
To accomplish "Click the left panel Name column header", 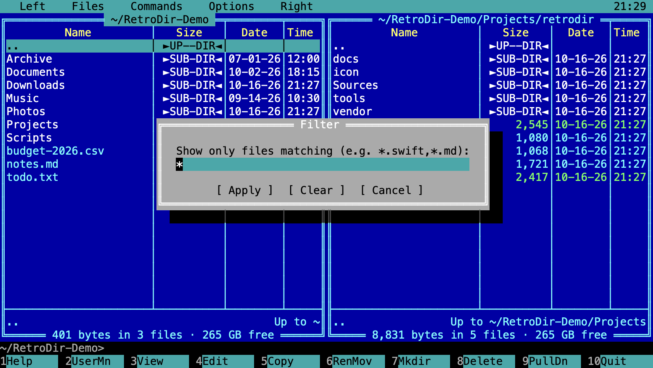I will (x=78, y=33).
